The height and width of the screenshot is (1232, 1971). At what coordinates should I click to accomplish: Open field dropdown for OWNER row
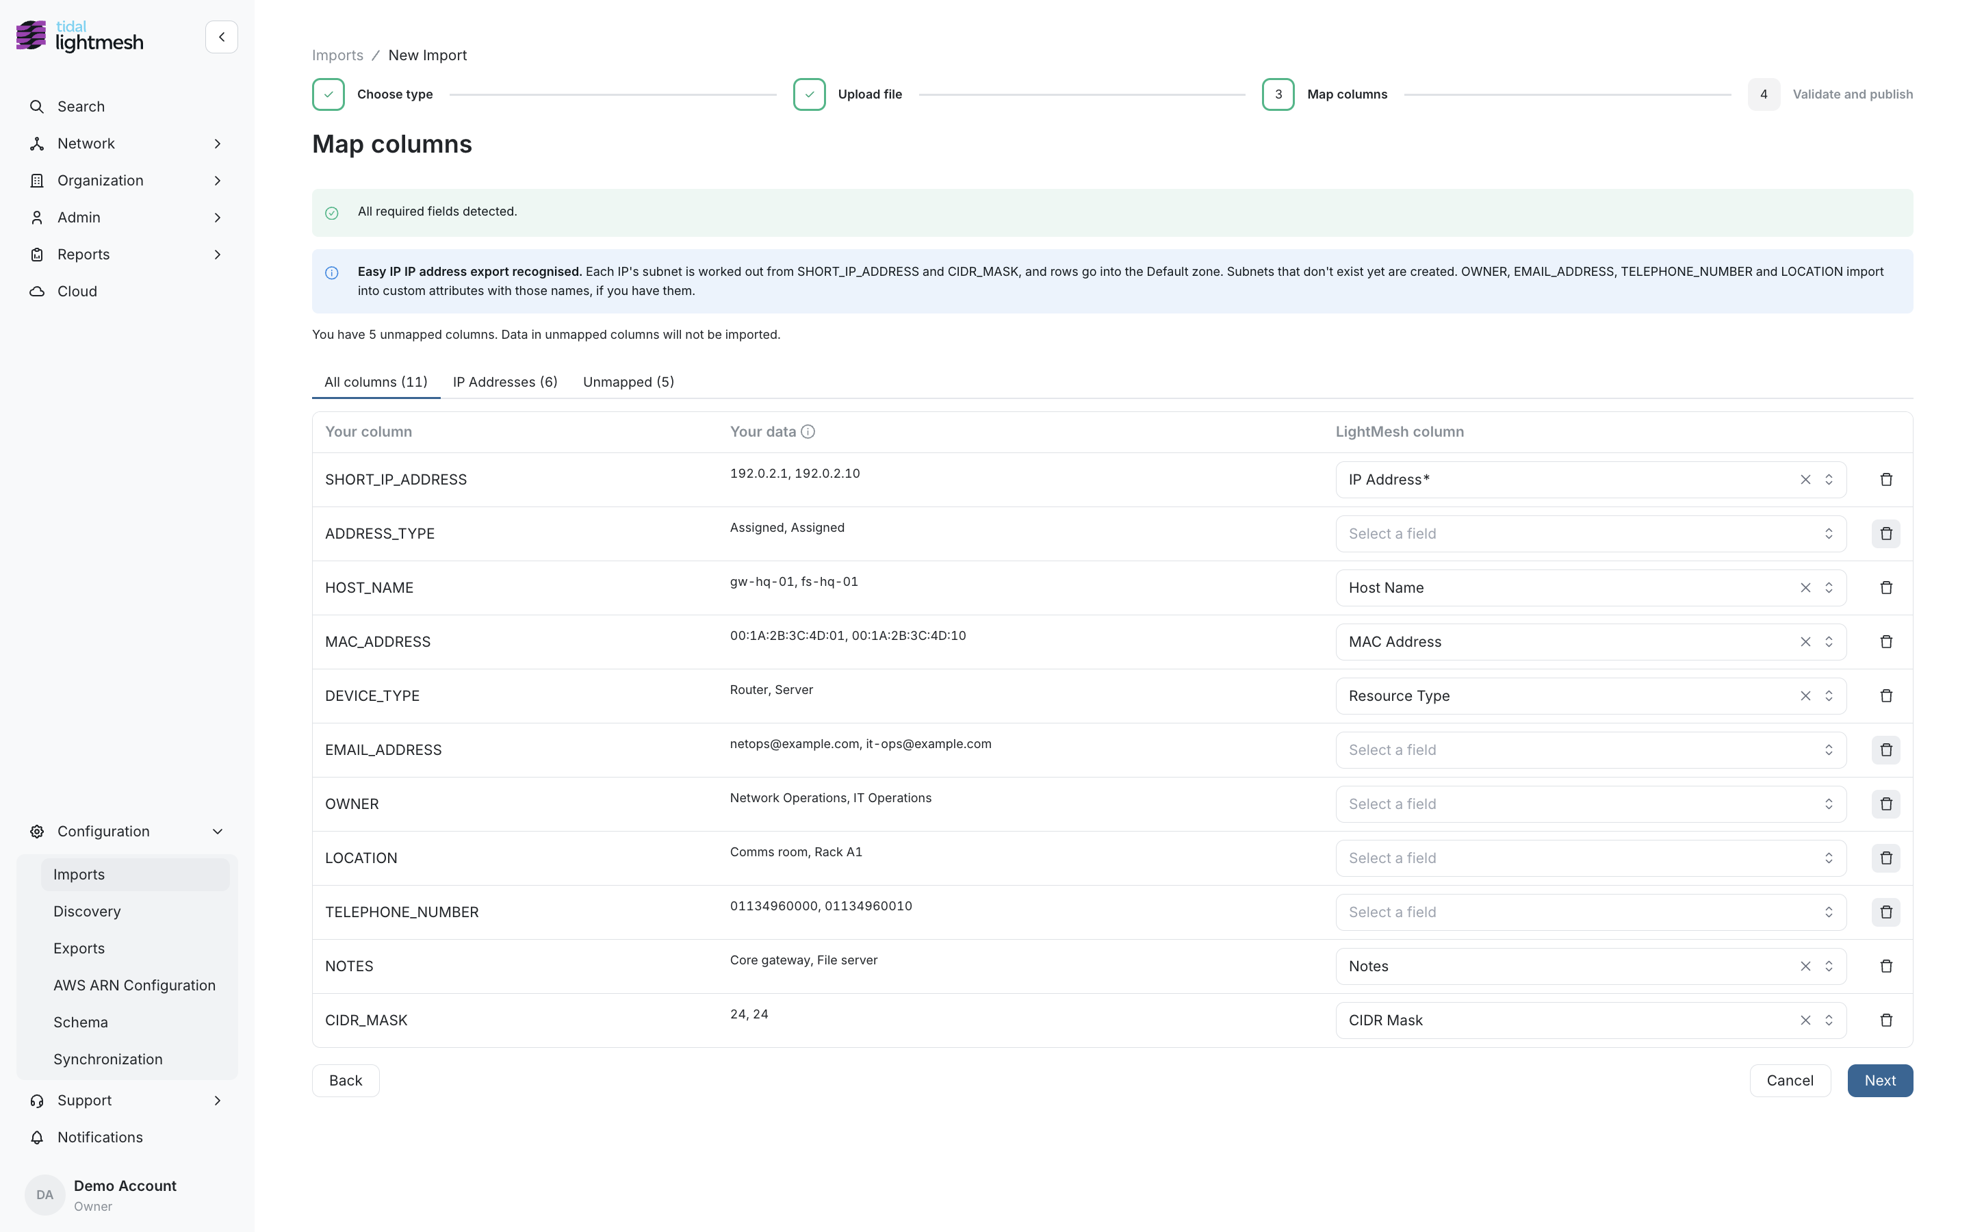coord(1590,804)
